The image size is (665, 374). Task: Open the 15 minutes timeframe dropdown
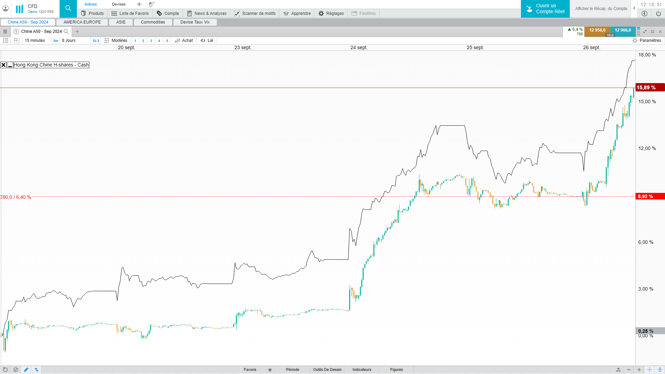[x=35, y=41]
